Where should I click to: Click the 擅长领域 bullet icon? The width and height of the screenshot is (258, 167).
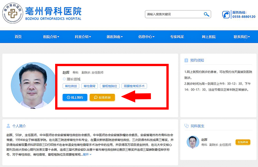tap(64, 79)
